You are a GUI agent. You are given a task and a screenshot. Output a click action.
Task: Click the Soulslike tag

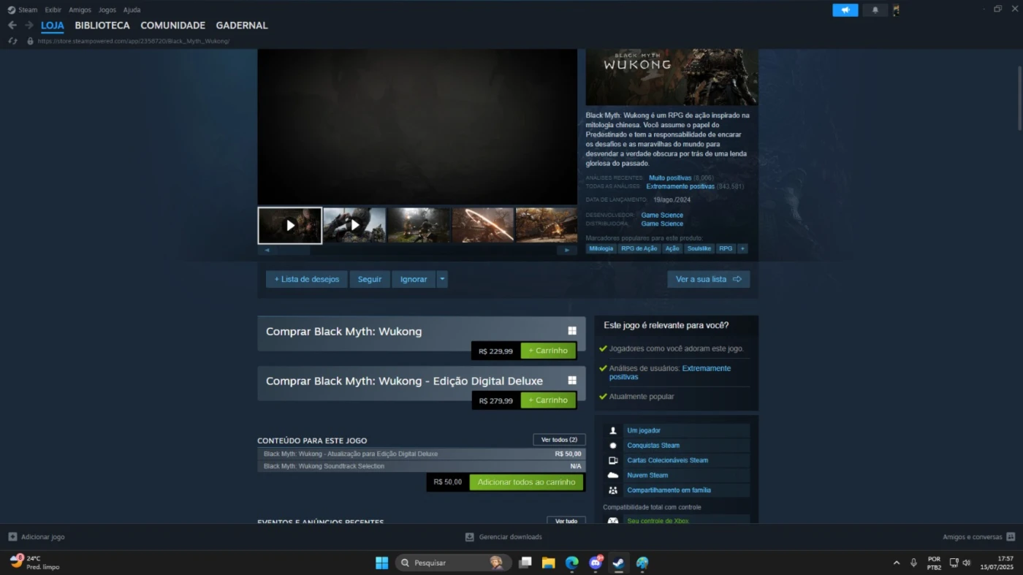point(699,248)
